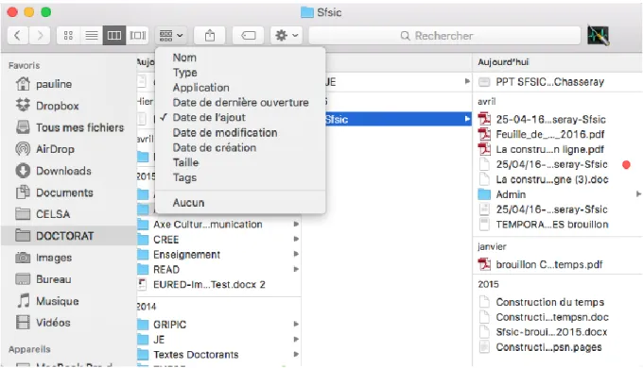Expand Enseignement folder arrow

pos(296,254)
